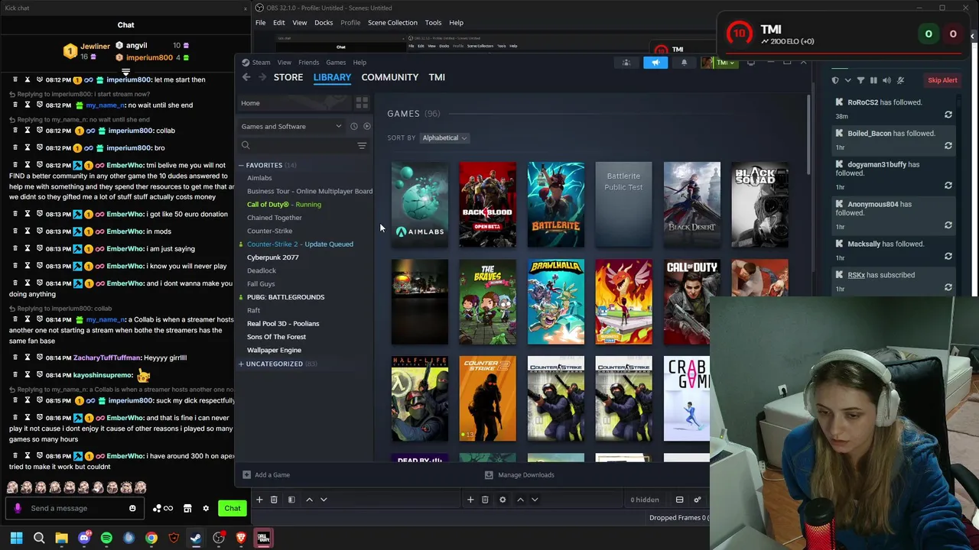979x550 pixels.
Task: Open the Brawlhalla game cover
Action: (556, 302)
